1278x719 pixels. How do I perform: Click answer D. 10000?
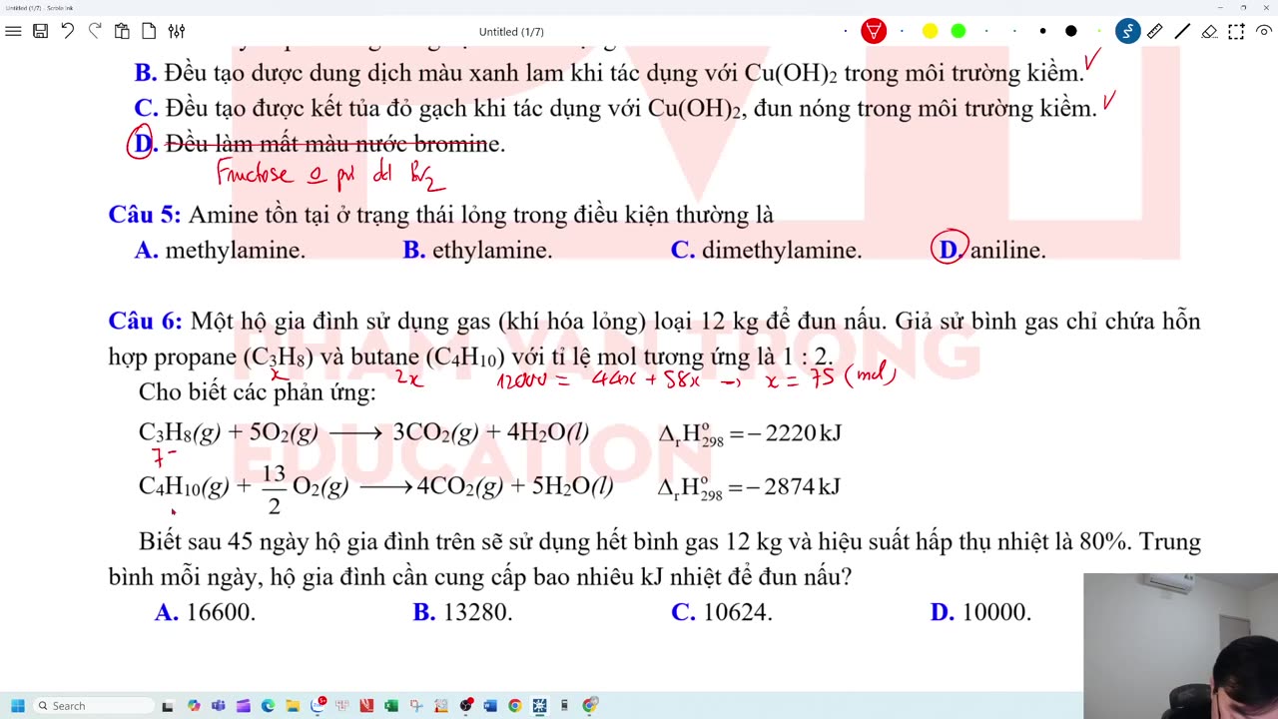[980, 612]
